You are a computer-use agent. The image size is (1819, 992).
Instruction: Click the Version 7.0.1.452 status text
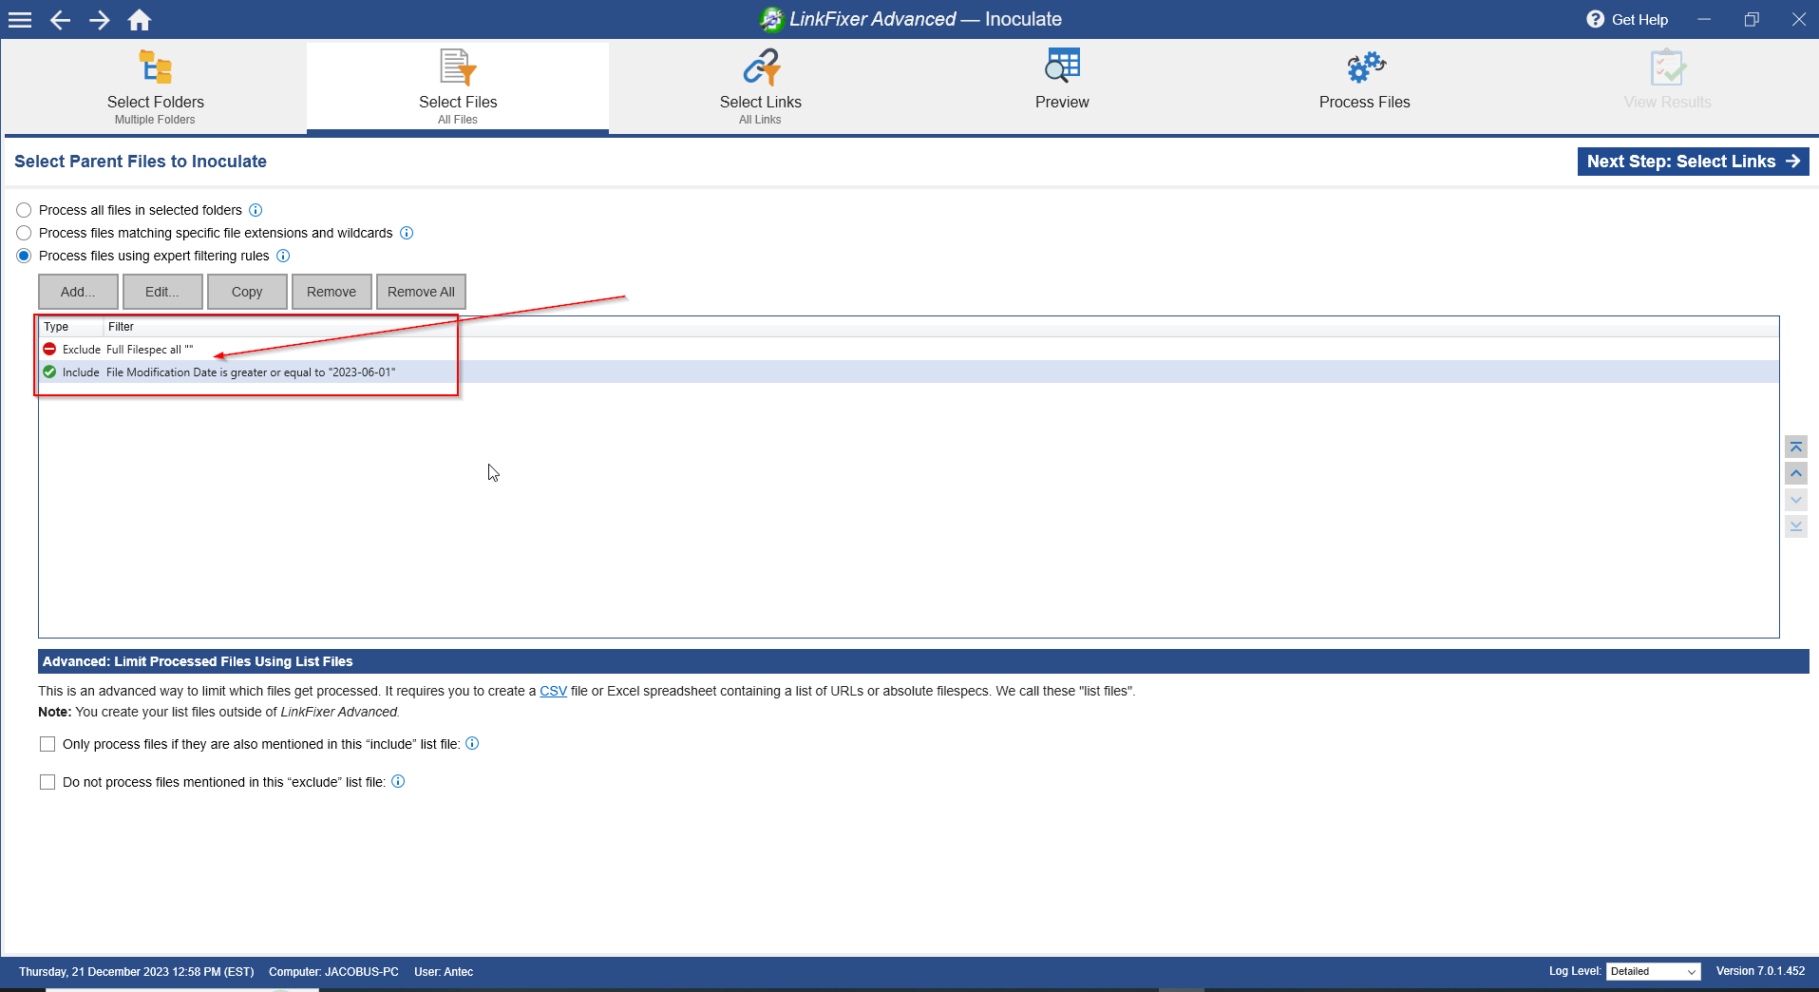[x=1760, y=971]
